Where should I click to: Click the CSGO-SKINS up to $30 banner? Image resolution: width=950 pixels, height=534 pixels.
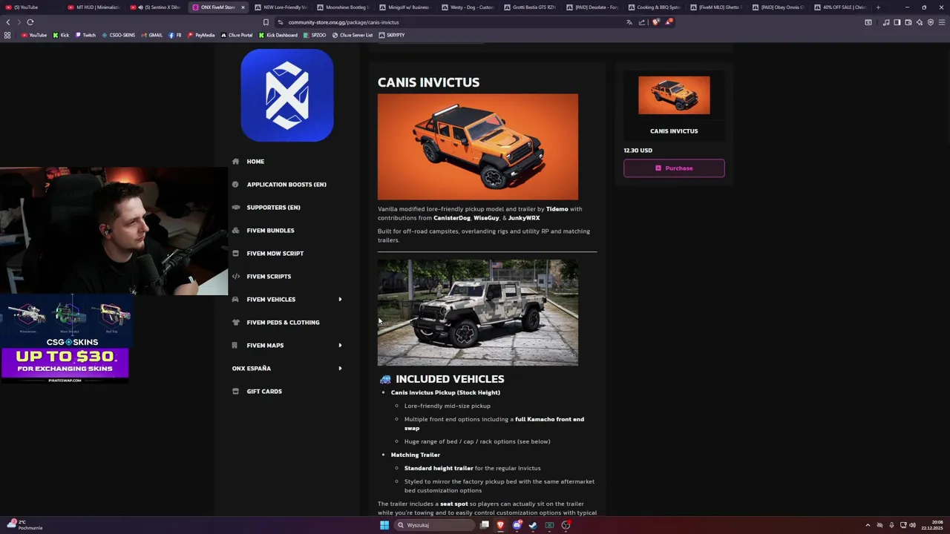[65, 340]
